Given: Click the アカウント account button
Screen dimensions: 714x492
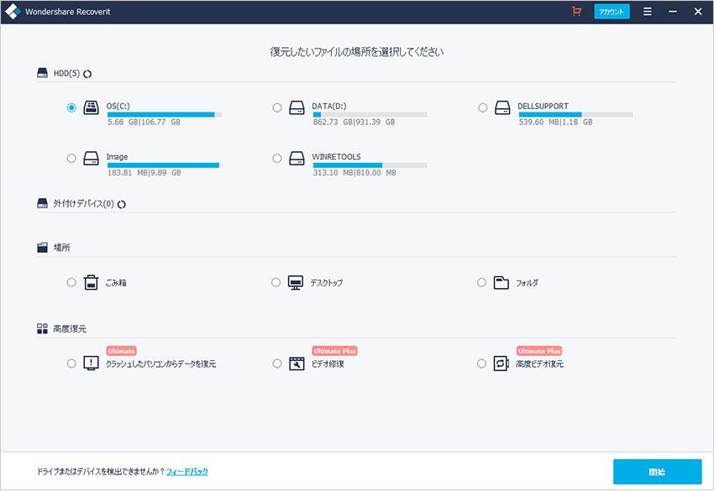Looking at the screenshot, I should [x=611, y=12].
